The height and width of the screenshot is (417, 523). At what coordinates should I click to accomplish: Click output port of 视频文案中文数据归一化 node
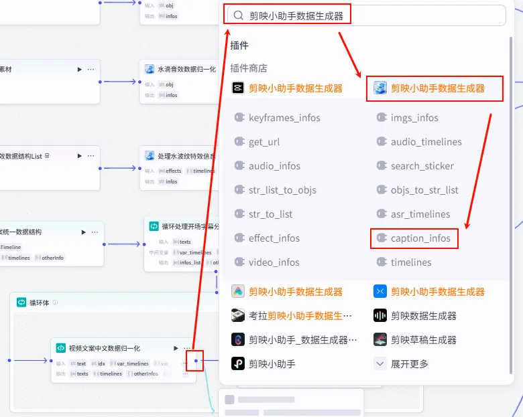pos(196,361)
